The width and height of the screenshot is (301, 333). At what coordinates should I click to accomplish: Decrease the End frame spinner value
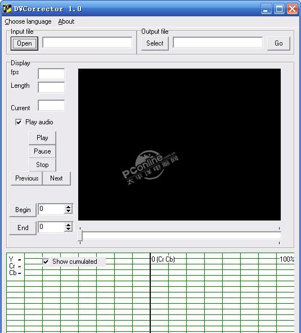[x=68, y=229]
